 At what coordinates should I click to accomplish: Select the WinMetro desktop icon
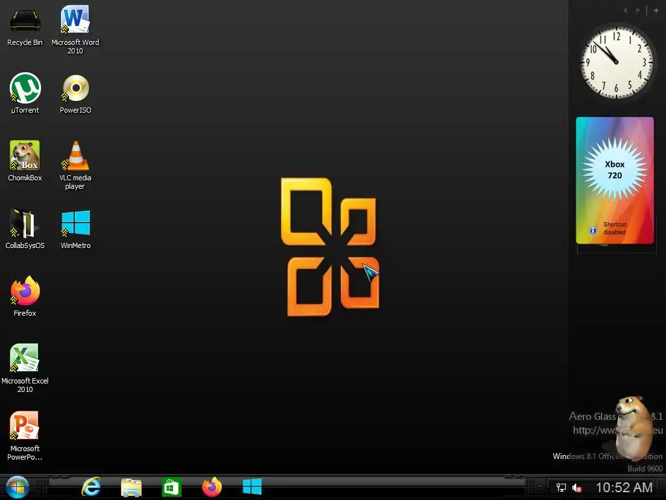tap(75, 229)
